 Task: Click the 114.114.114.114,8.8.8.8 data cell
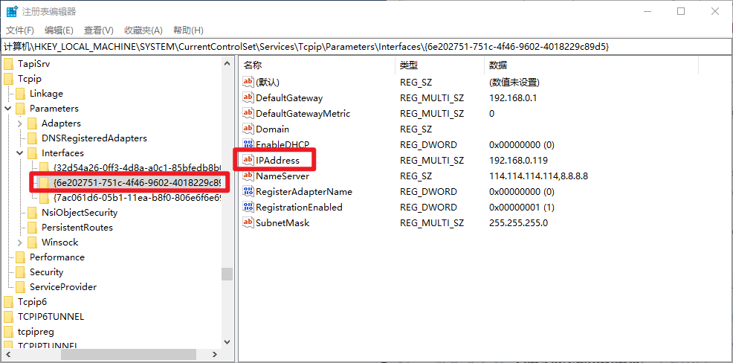[x=538, y=176]
